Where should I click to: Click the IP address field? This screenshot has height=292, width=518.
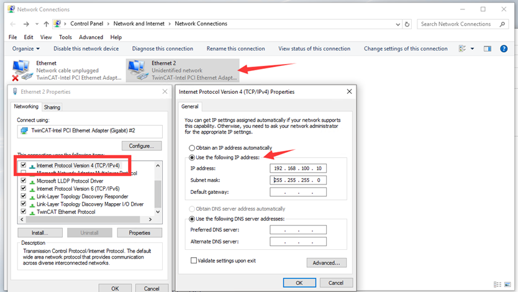(x=298, y=168)
